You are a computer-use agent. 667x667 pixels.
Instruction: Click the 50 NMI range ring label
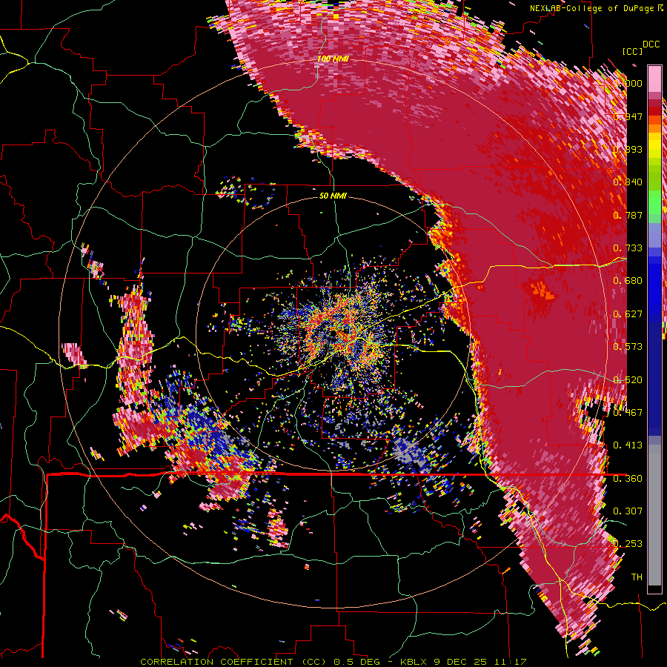[x=333, y=196]
